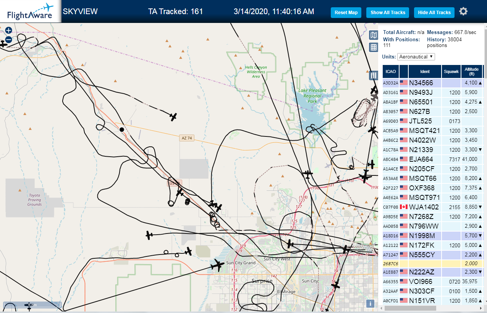Select aircraft N4022W row

[x=433, y=140]
